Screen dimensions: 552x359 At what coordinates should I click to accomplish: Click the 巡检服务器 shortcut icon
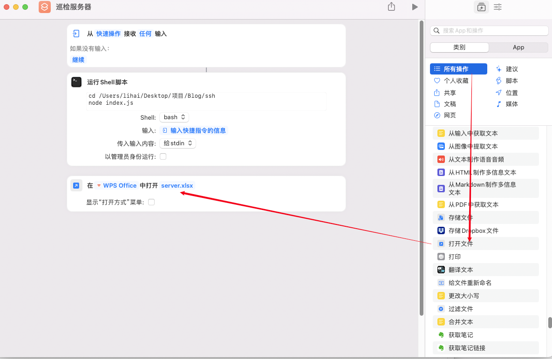pos(45,7)
